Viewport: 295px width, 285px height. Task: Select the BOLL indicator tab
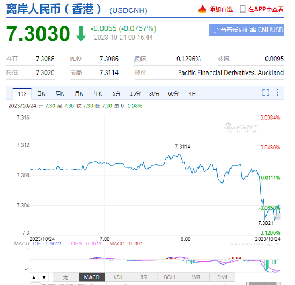170,277
